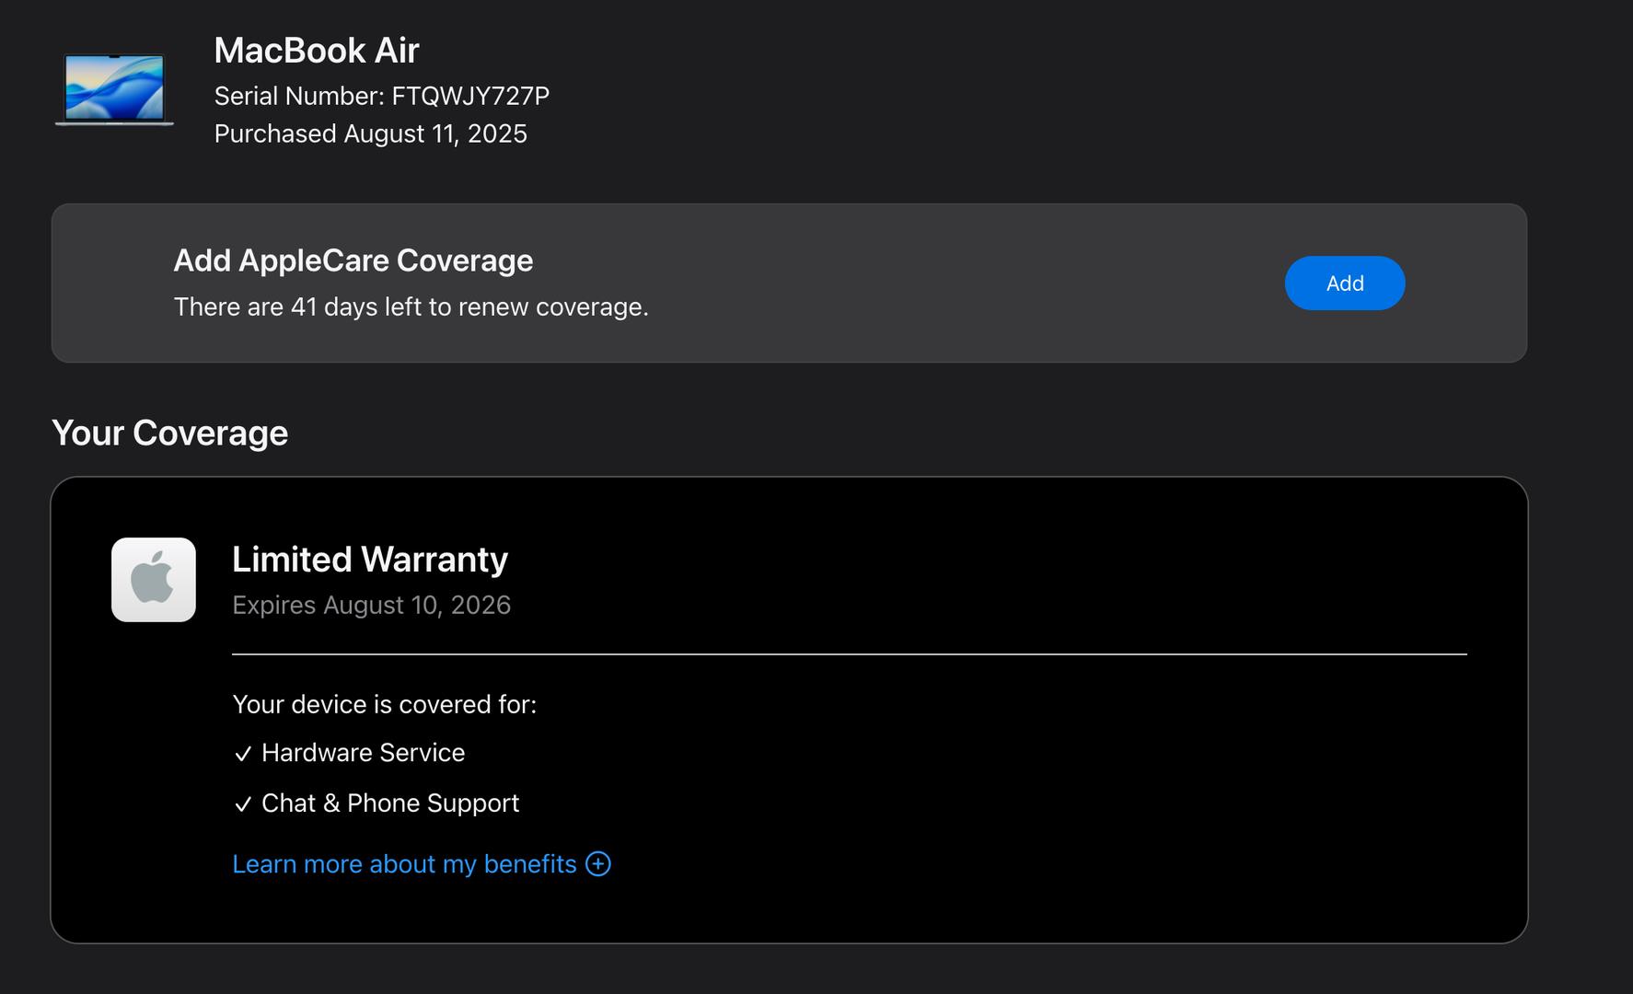This screenshot has height=994, width=1633.
Task: Click the checkmark next to Hardware Service
Action: (243, 755)
